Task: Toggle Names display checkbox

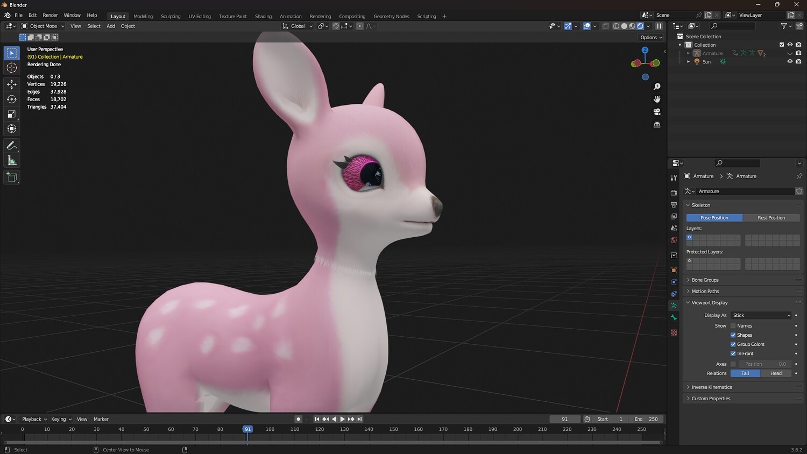Action: click(x=733, y=326)
